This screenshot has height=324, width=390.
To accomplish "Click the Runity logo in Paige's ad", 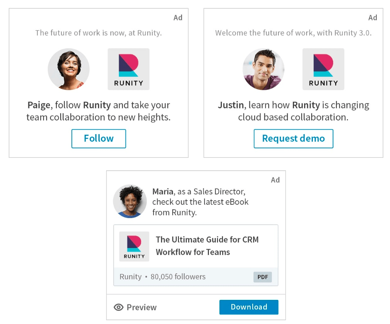I will 128,69.
